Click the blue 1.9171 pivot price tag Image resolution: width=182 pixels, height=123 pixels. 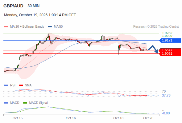pos(170,40)
